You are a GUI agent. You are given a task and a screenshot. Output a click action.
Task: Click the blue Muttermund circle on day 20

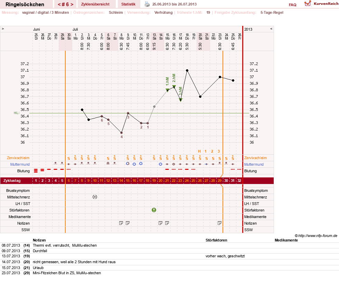(x=160, y=164)
